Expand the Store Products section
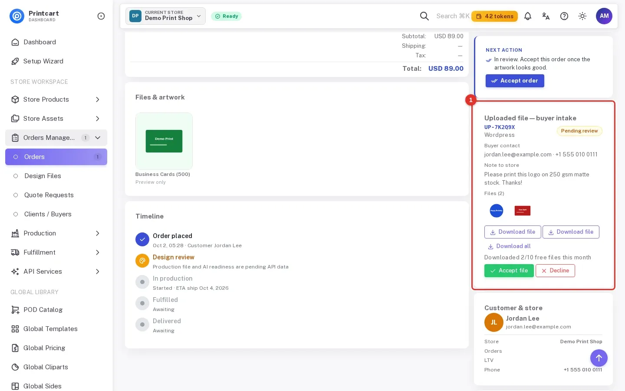Image resolution: width=625 pixels, height=391 pixels. [x=56, y=99]
